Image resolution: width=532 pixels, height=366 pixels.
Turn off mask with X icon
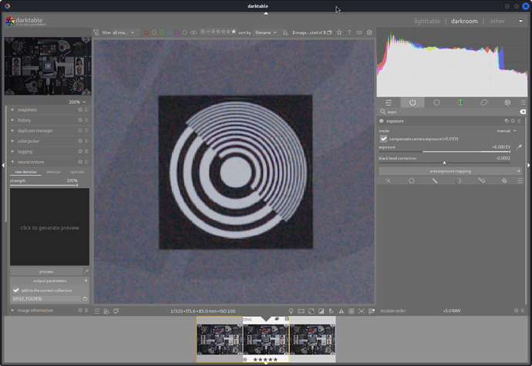pyautogui.click(x=388, y=181)
